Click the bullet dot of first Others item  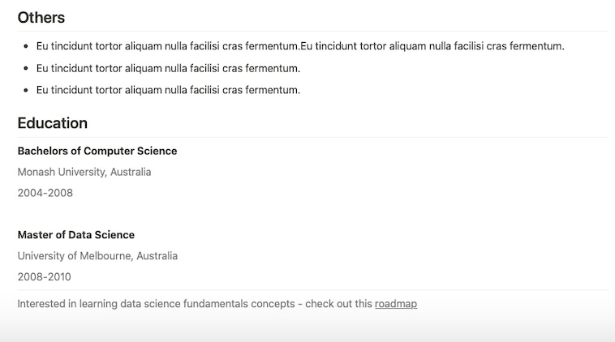pyautogui.click(x=27, y=47)
